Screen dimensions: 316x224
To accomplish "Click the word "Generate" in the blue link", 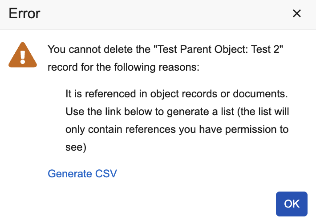I will click(x=70, y=173).
